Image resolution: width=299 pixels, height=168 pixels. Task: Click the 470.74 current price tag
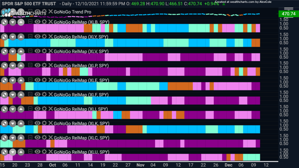pyautogui.click(x=289, y=14)
